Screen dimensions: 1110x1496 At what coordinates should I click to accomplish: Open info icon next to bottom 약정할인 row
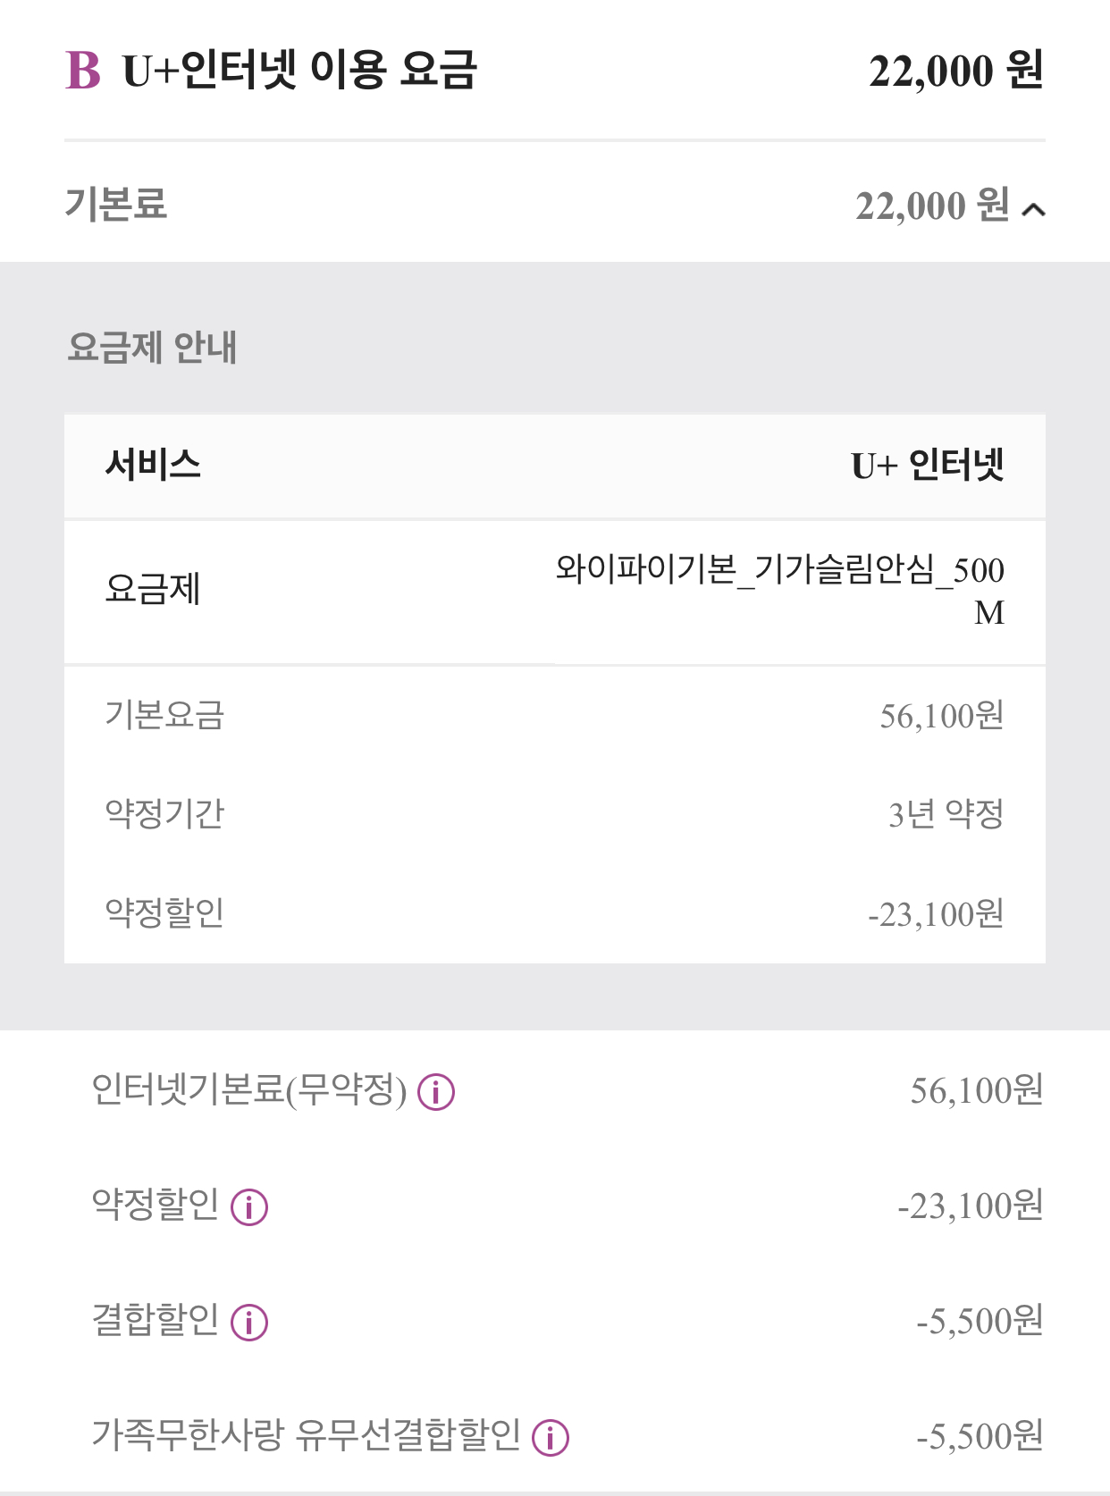(x=249, y=1207)
